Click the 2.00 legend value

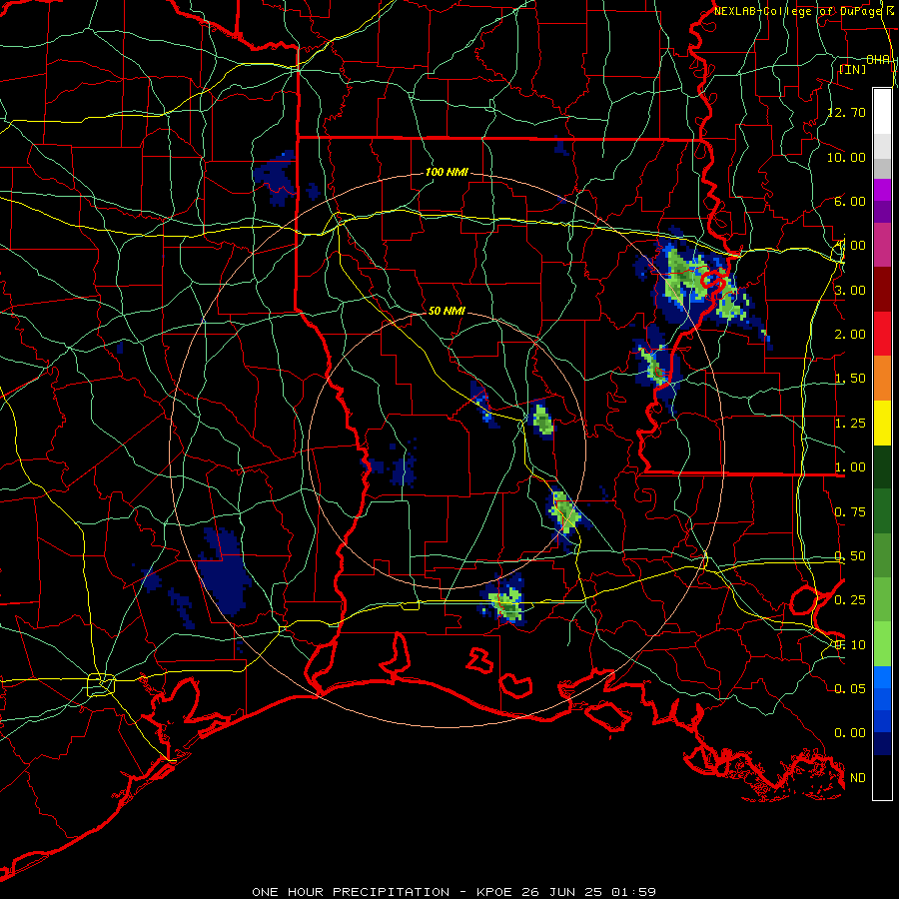[x=850, y=335]
